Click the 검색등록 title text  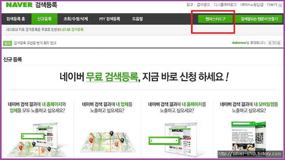click(x=46, y=5)
